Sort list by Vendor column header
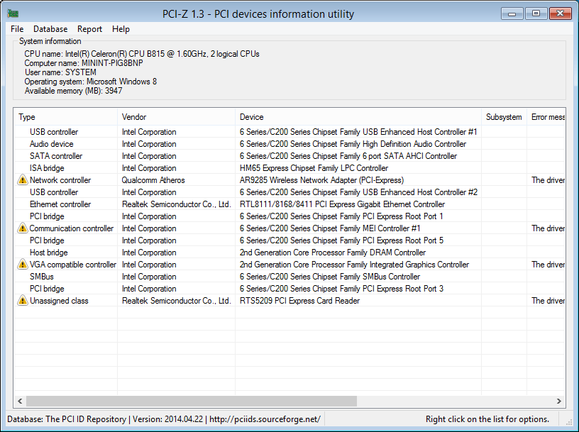The image size is (579, 432). click(176, 117)
